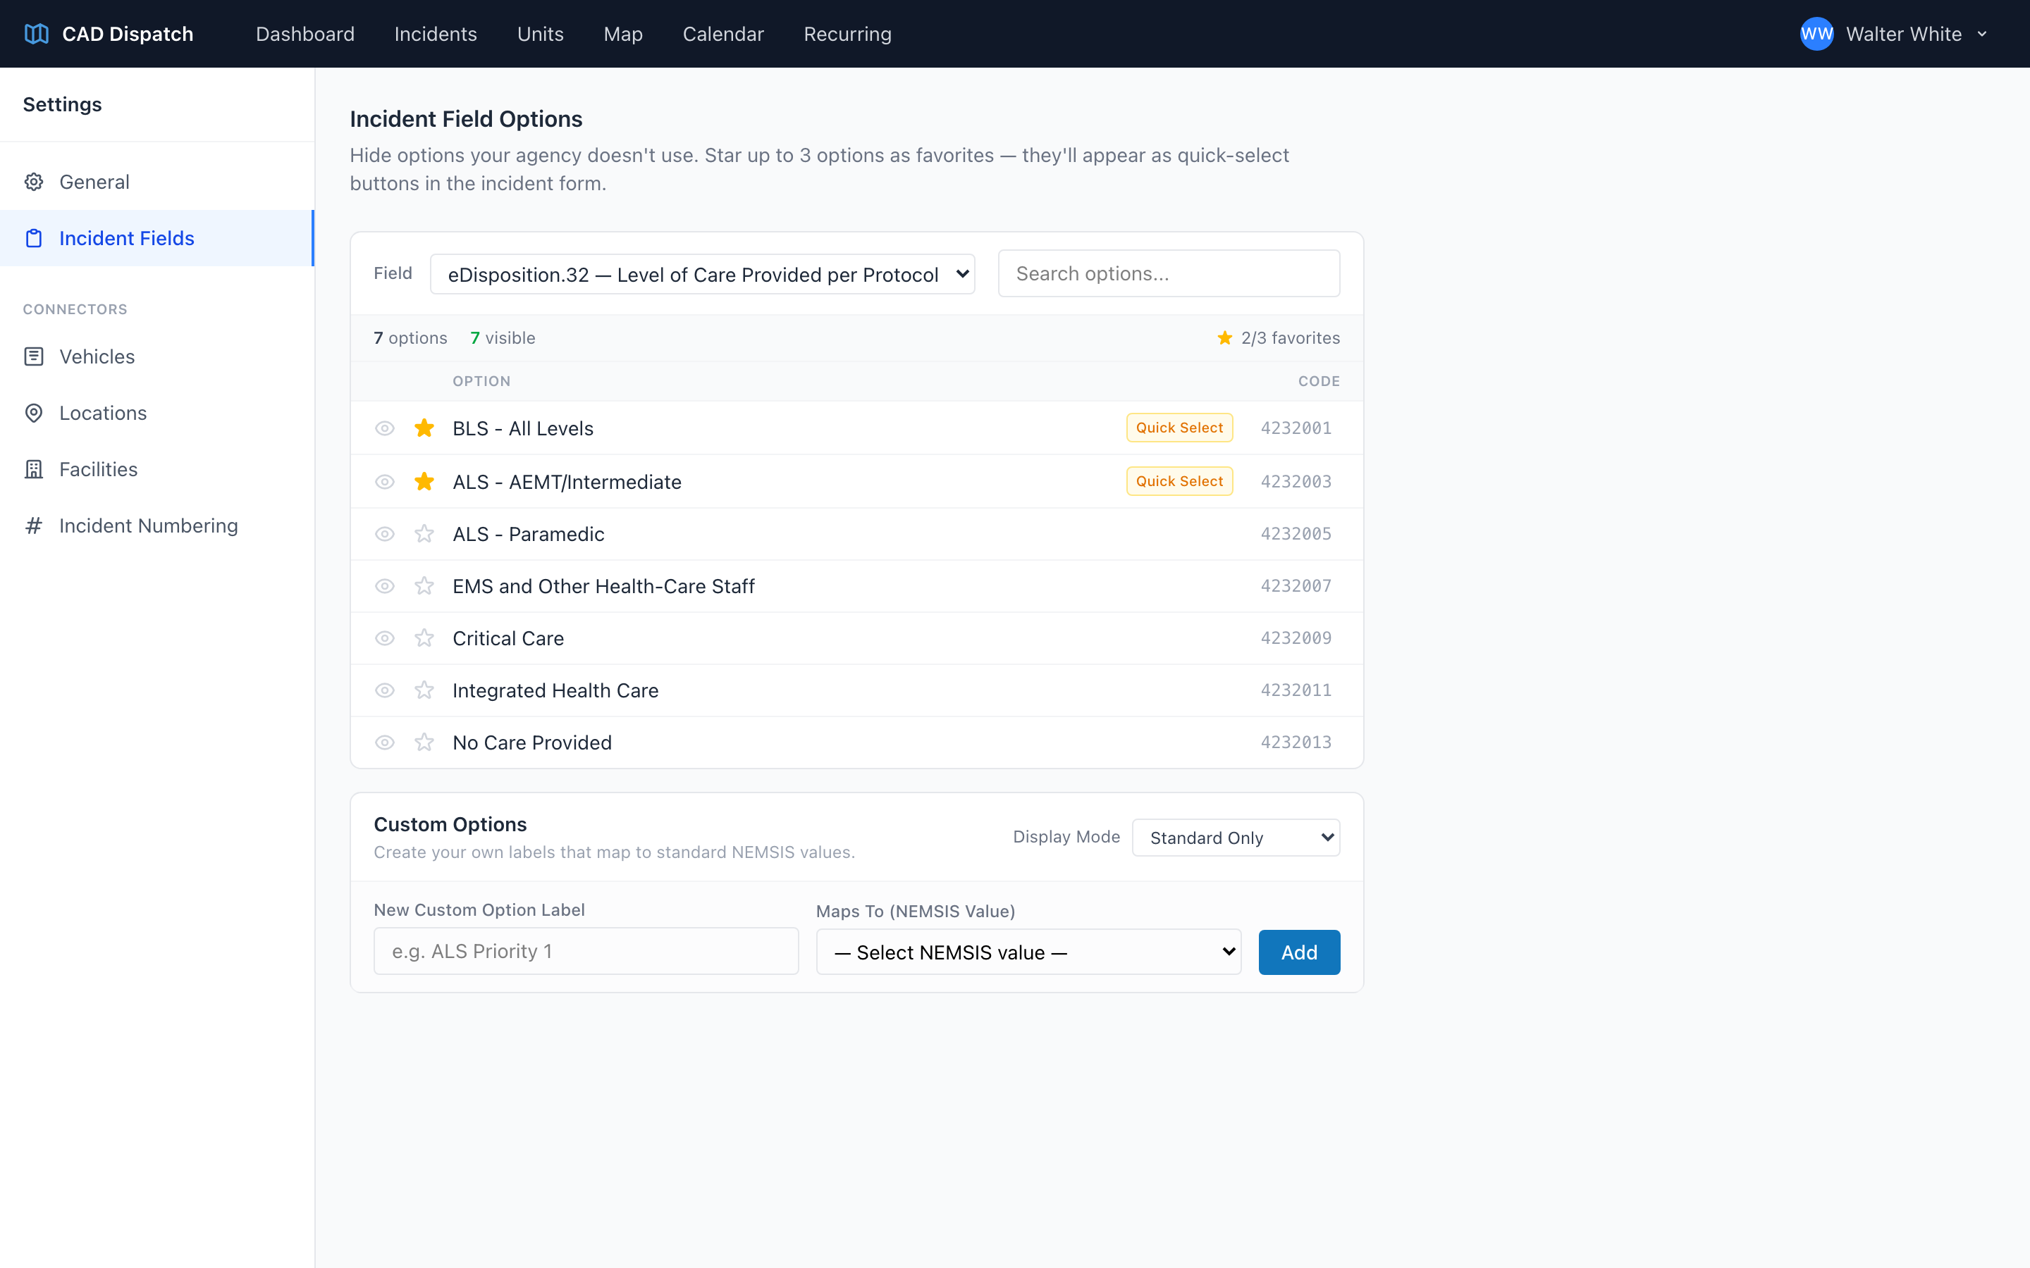The width and height of the screenshot is (2030, 1268).
Task: Click Quick Select badge for ALS - AEMT/Intermediate
Action: coord(1179,481)
